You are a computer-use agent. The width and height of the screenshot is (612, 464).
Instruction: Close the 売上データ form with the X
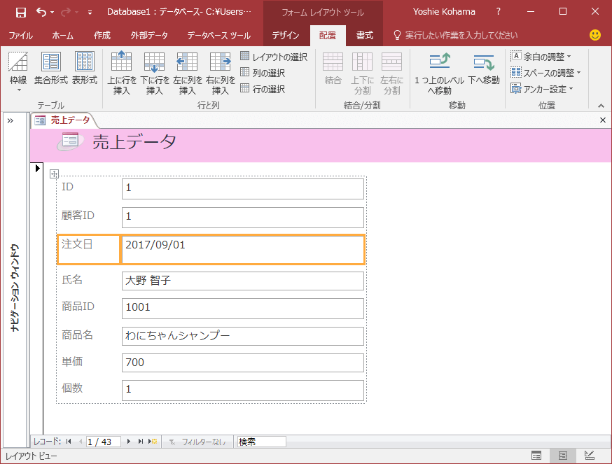tap(603, 120)
